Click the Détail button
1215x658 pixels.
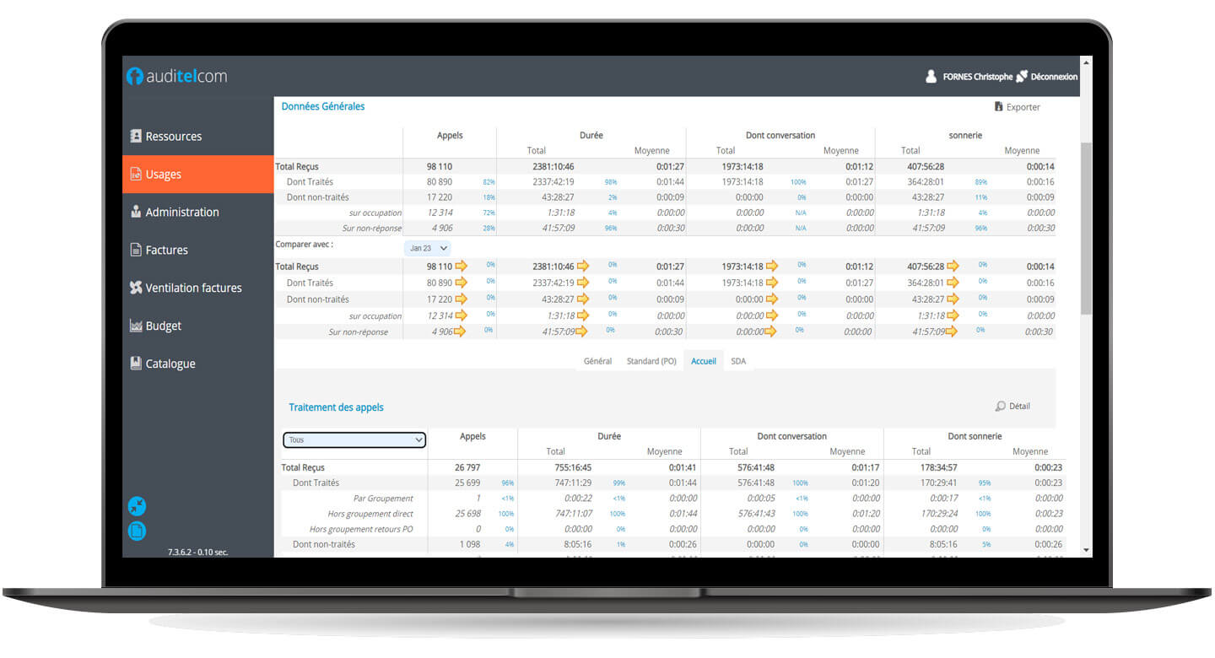(x=1013, y=407)
